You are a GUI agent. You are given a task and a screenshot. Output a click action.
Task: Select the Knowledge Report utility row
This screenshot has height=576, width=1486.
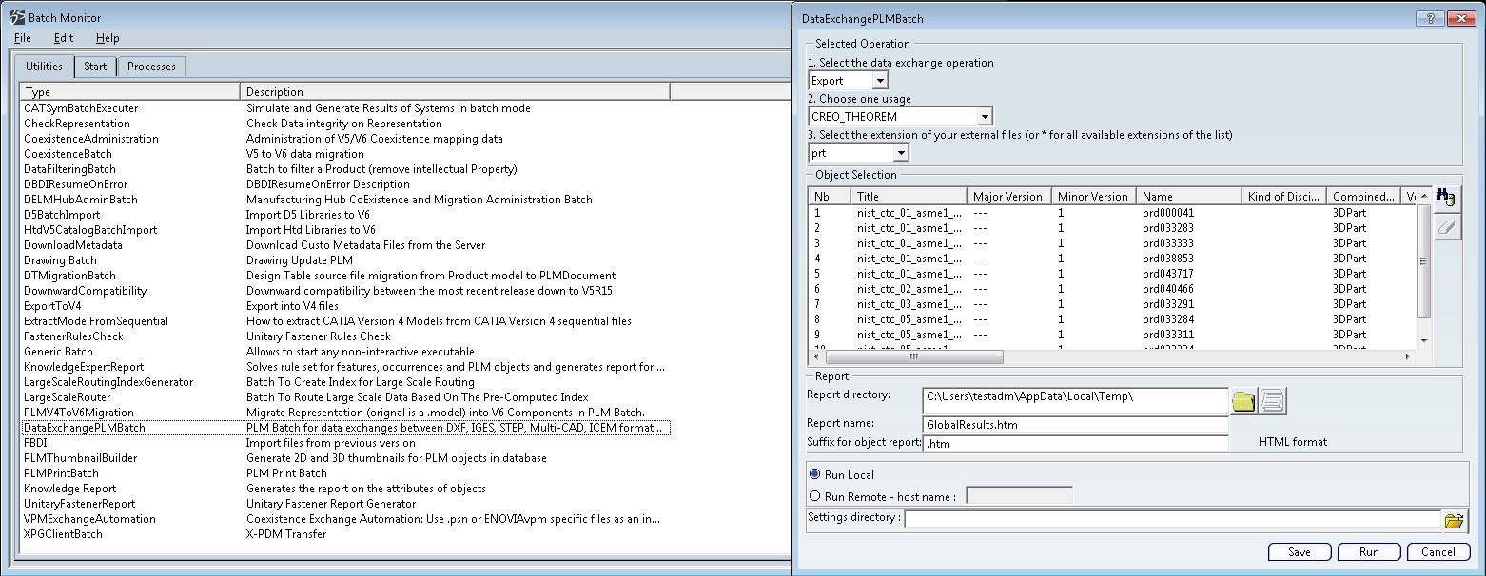pos(345,489)
